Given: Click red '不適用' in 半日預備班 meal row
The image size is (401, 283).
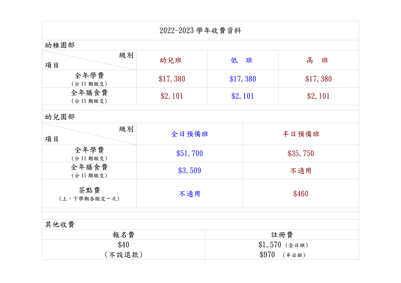Looking at the screenshot, I should pyautogui.click(x=301, y=171).
